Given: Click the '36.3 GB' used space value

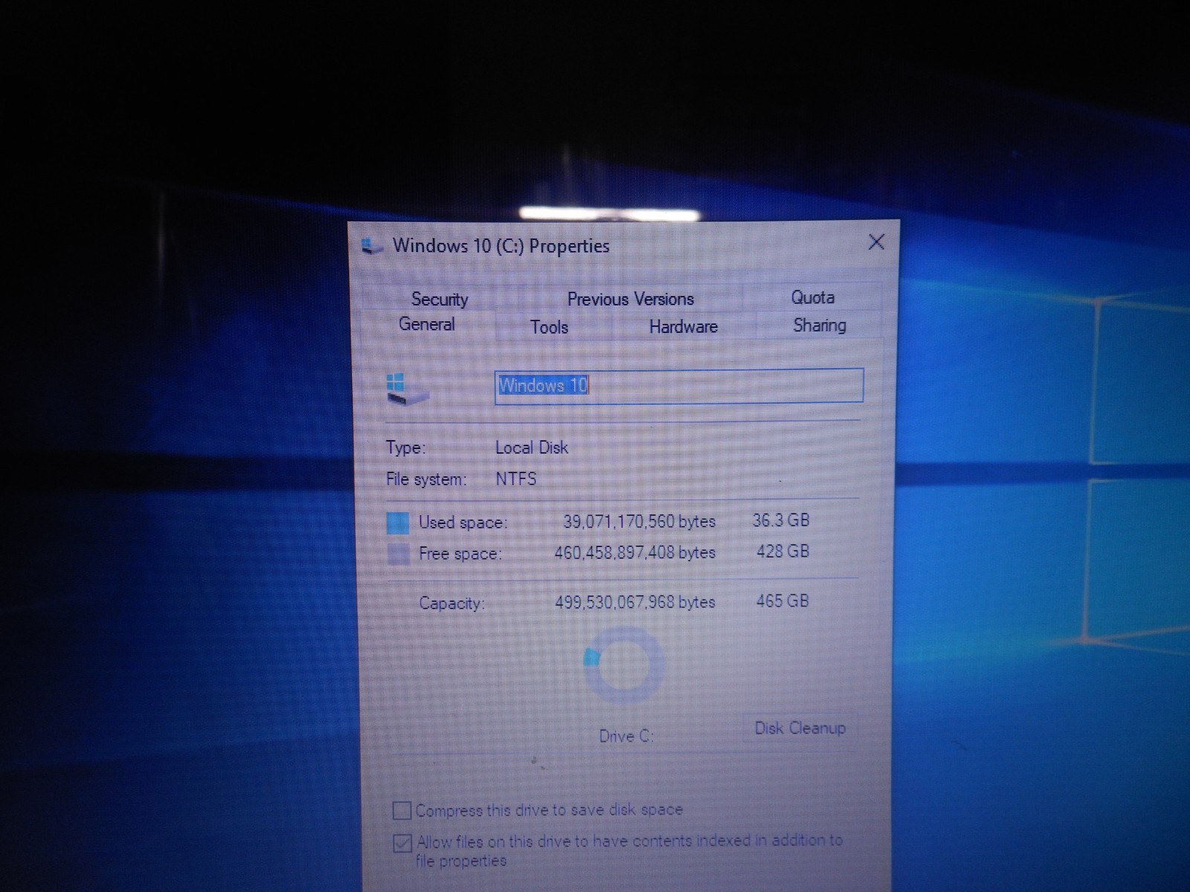Looking at the screenshot, I should pyautogui.click(x=780, y=520).
